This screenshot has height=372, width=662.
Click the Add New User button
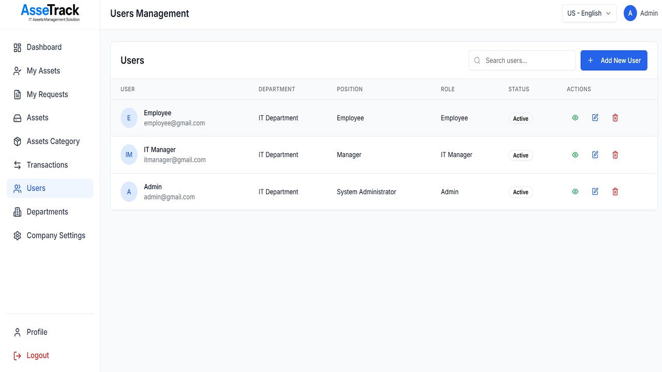coord(613,60)
